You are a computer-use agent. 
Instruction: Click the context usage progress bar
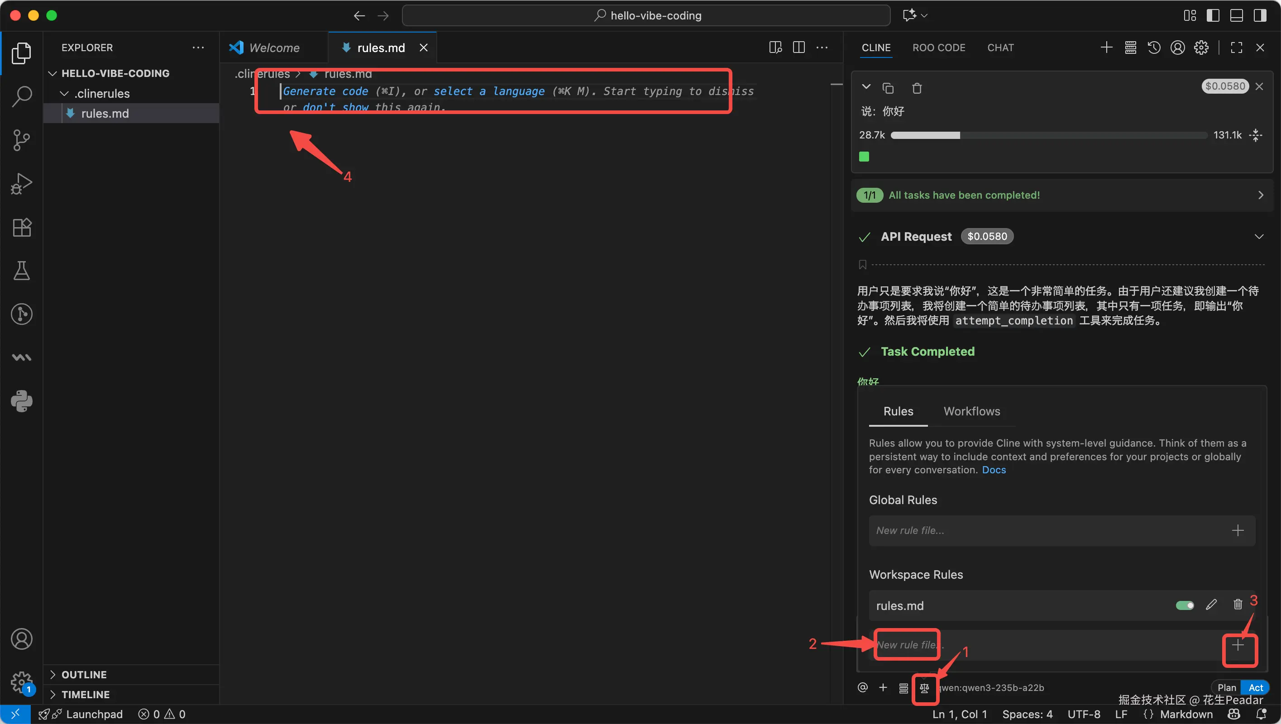point(1048,135)
